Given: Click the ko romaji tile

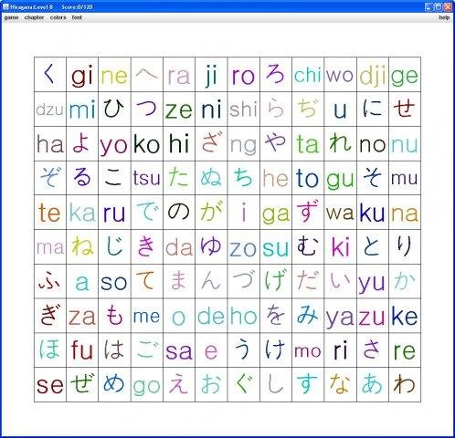Looking at the screenshot, I should click(x=147, y=143).
